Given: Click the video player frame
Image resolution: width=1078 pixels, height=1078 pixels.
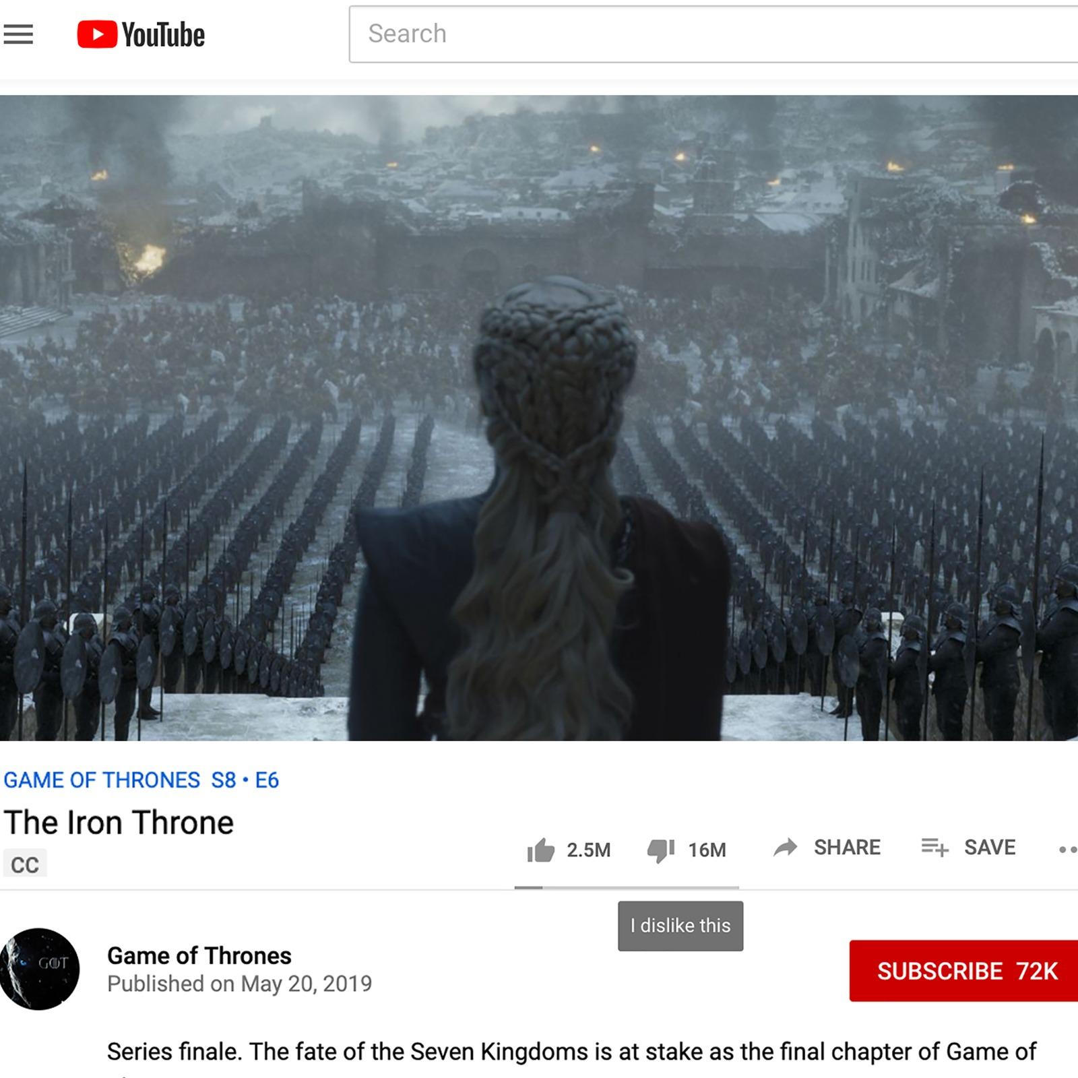Looking at the screenshot, I should coord(539,418).
